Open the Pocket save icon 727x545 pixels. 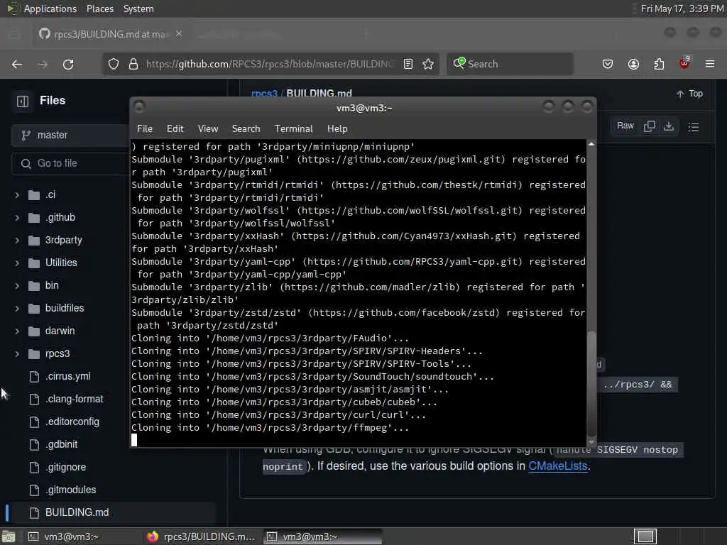coord(608,64)
